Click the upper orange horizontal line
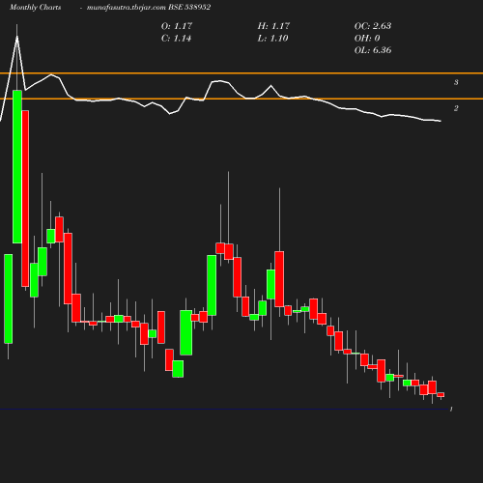The width and height of the screenshot is (483, 483). pos(241,73)
